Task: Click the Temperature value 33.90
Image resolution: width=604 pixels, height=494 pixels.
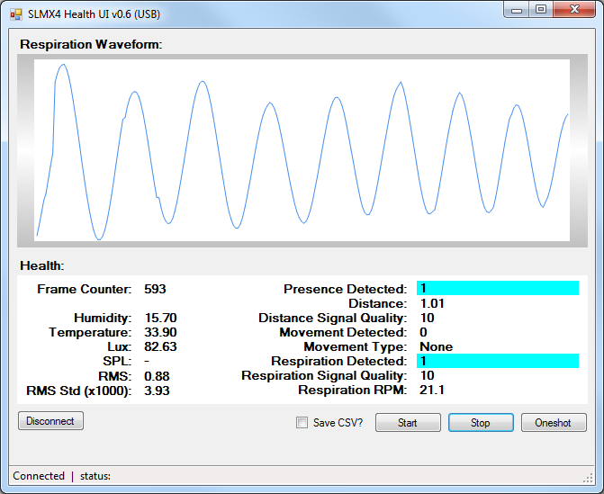Action: 160,332
